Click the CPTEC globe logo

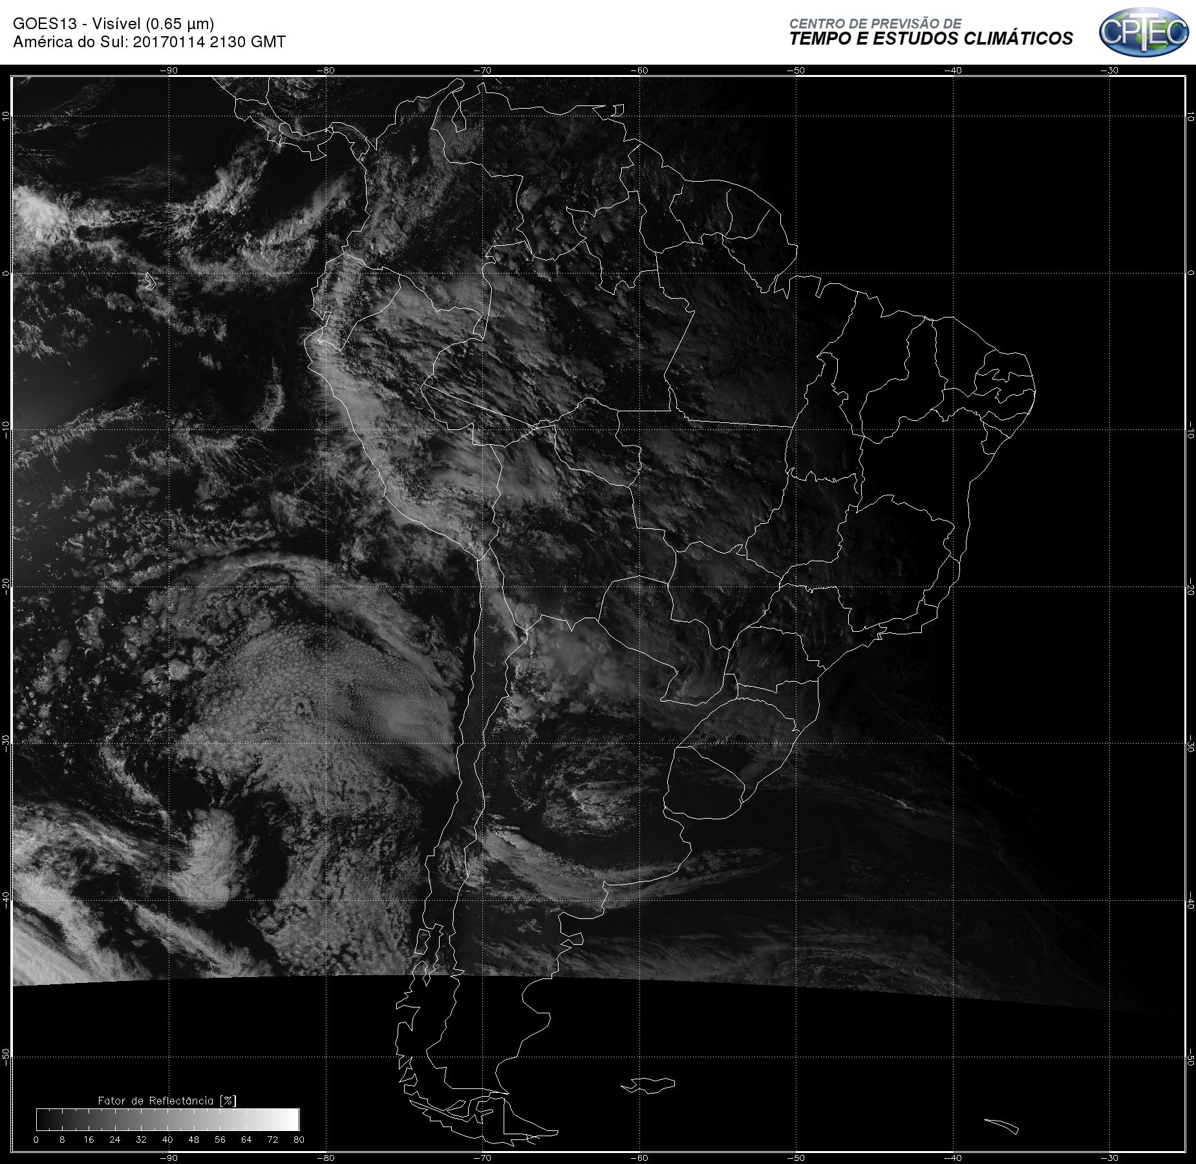pos(1144,31)
